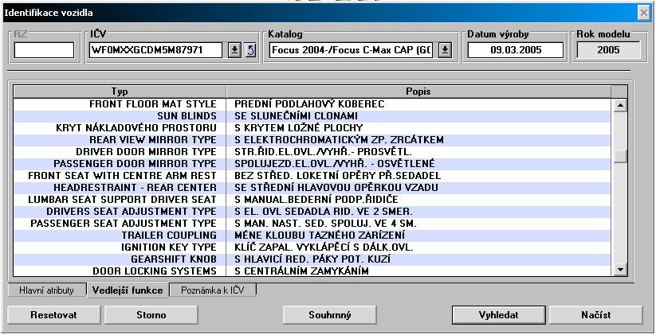Screen dimensions: 656x335
Task: Click the refresh arrow icon beside the IČV field
Action: pos(249,50)
